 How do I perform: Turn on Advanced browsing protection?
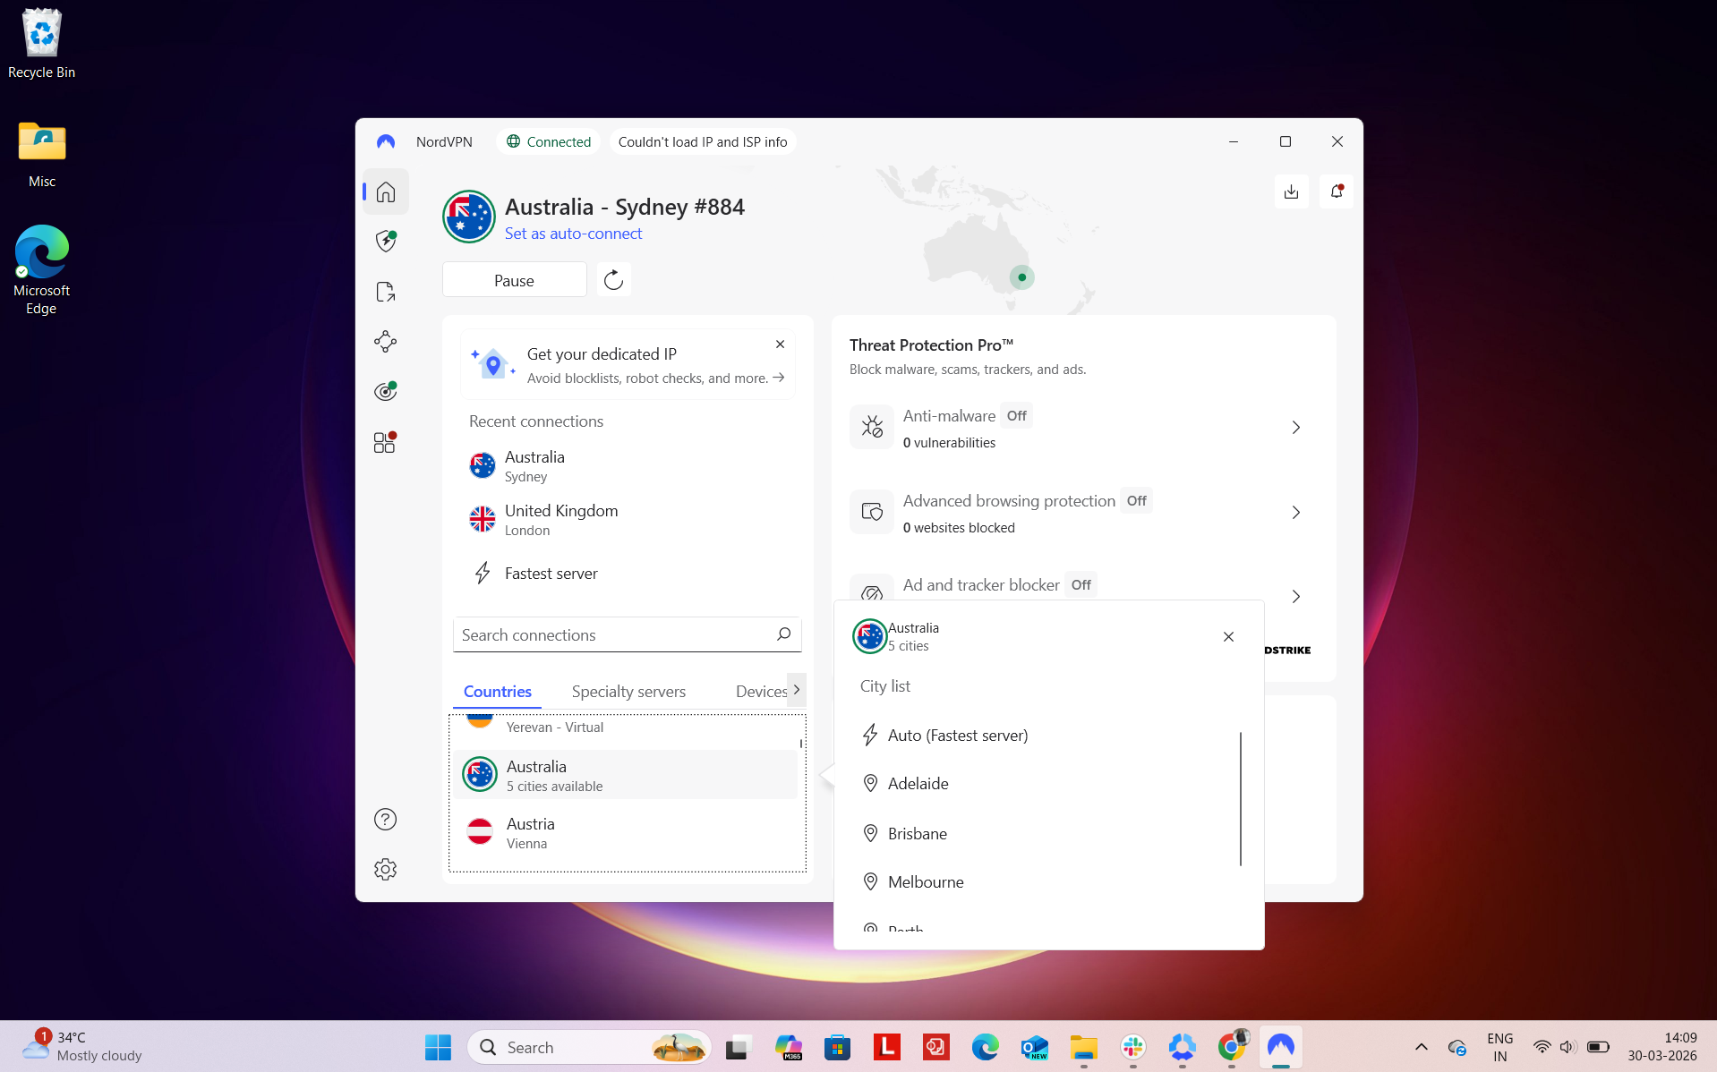click(x=1135, y=500)
